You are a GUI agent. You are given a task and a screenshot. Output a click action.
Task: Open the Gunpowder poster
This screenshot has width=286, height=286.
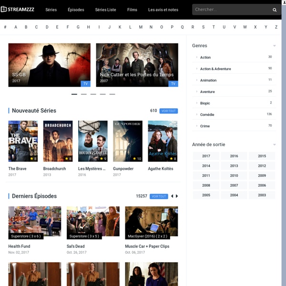pos(128,141)
